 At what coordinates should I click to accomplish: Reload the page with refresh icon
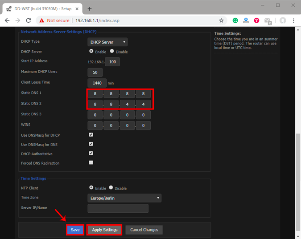(x=29, y=20)
